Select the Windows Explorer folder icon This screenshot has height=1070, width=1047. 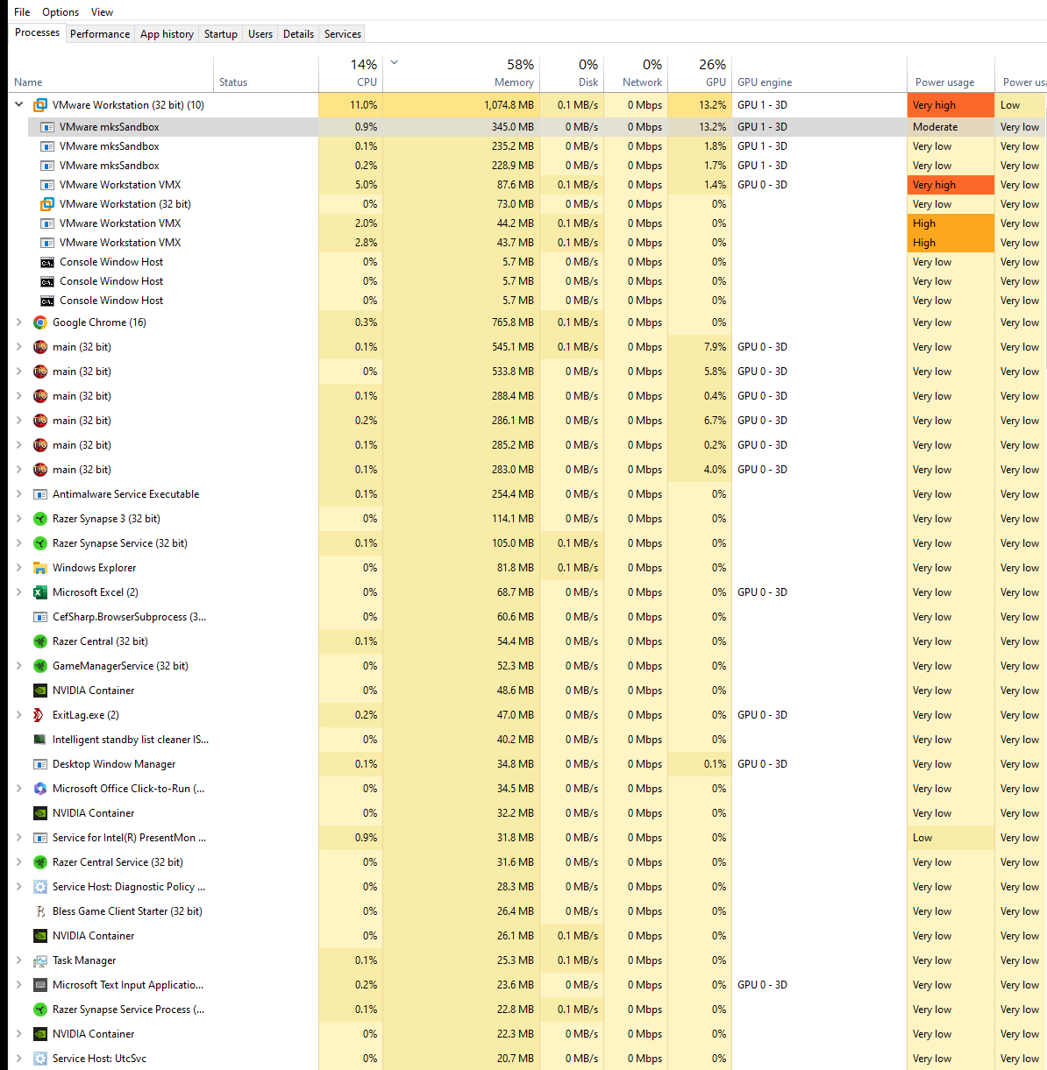point(39,568)
